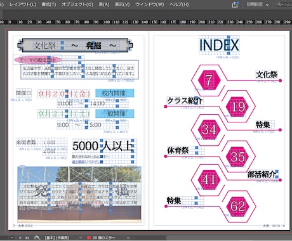
Task: Select the pink hexagon numbered 62
Action: point(238,206)
